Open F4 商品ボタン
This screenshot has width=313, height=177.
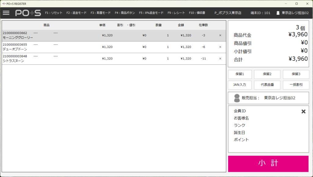tap(125, 13)
